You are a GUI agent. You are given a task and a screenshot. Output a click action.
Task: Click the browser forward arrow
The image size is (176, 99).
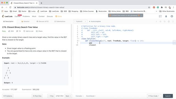pos(6,7)
